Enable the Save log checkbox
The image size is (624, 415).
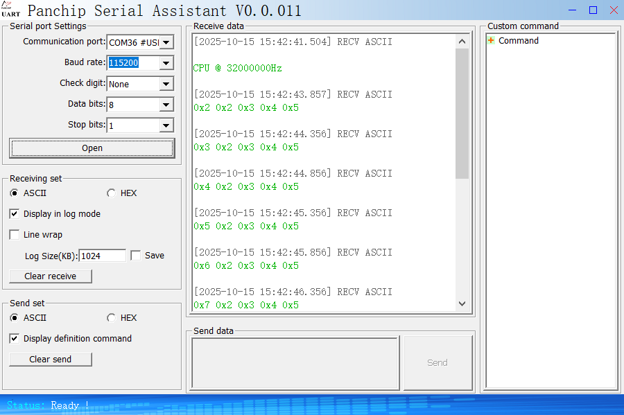136,256
